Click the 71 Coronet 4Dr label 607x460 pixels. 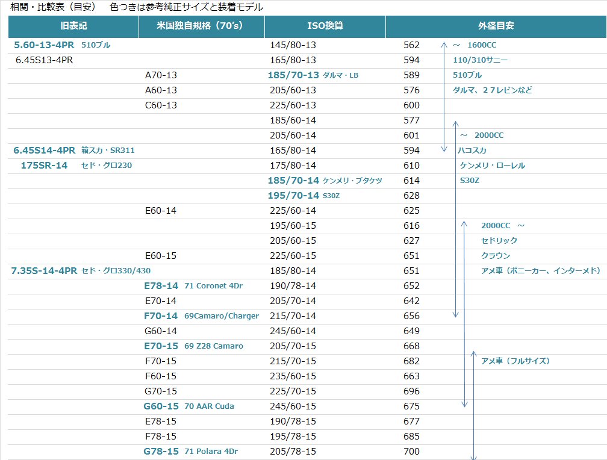click(x=214, y=286)
